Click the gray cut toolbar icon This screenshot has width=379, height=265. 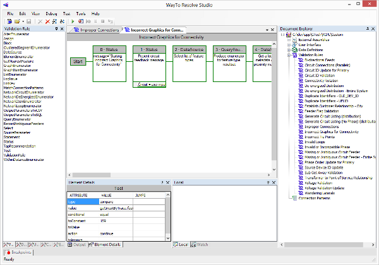click(40, 21)
